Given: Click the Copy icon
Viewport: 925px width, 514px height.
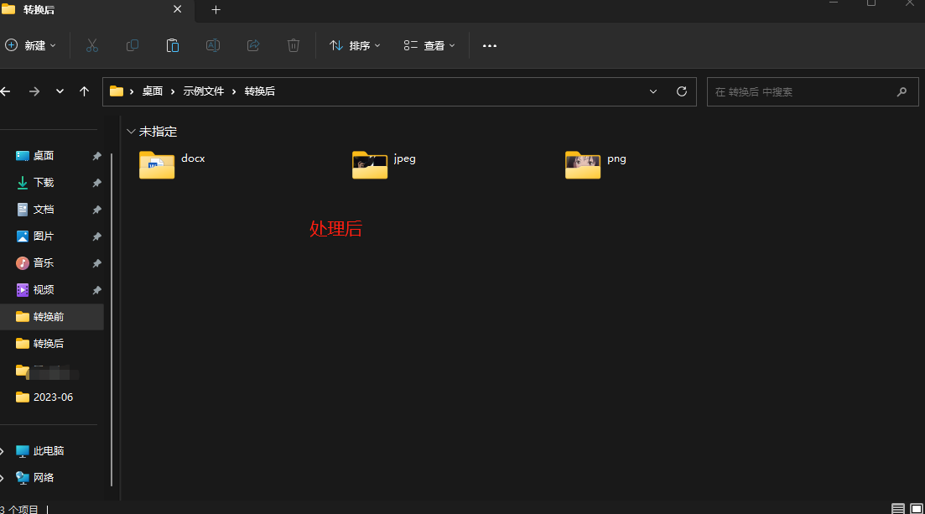Looking at the screenshot, I should [x=133, y=45].
